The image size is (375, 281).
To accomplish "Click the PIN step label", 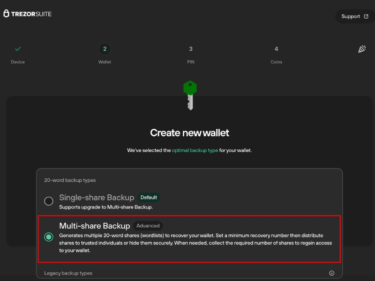I will coord(191,62).
